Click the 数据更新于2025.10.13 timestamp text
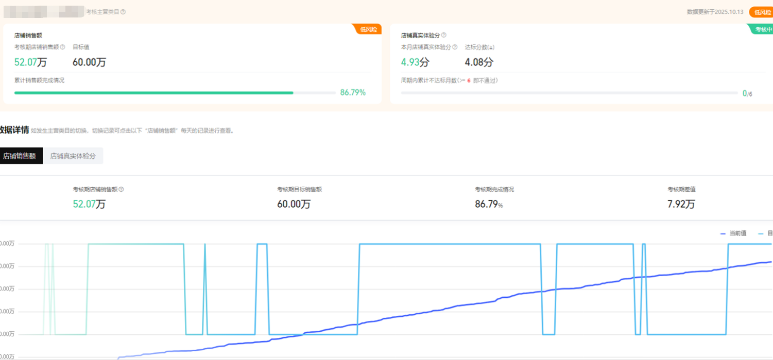The image size is (773, 360). (x=715, y=12)
